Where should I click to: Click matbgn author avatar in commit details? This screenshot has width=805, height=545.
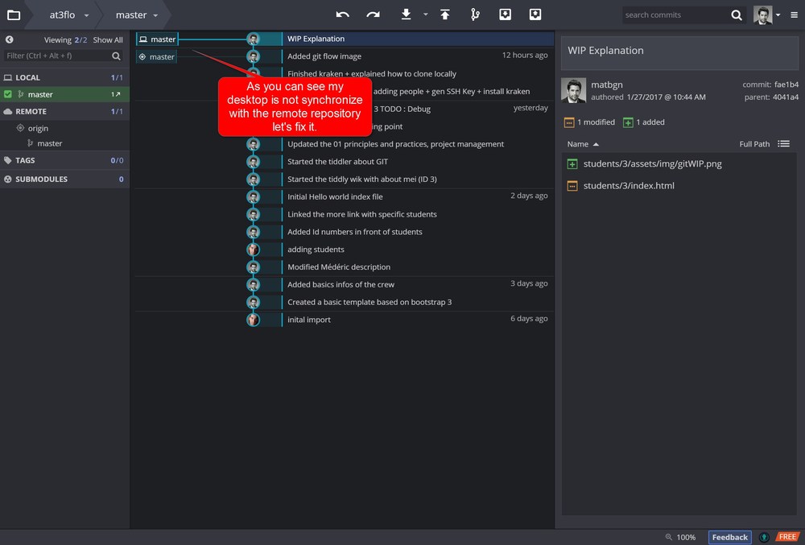click(573, 90)
